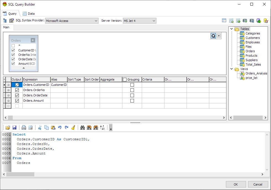Click the Sort Type column header
271x190 pixels.
[76, 79]
